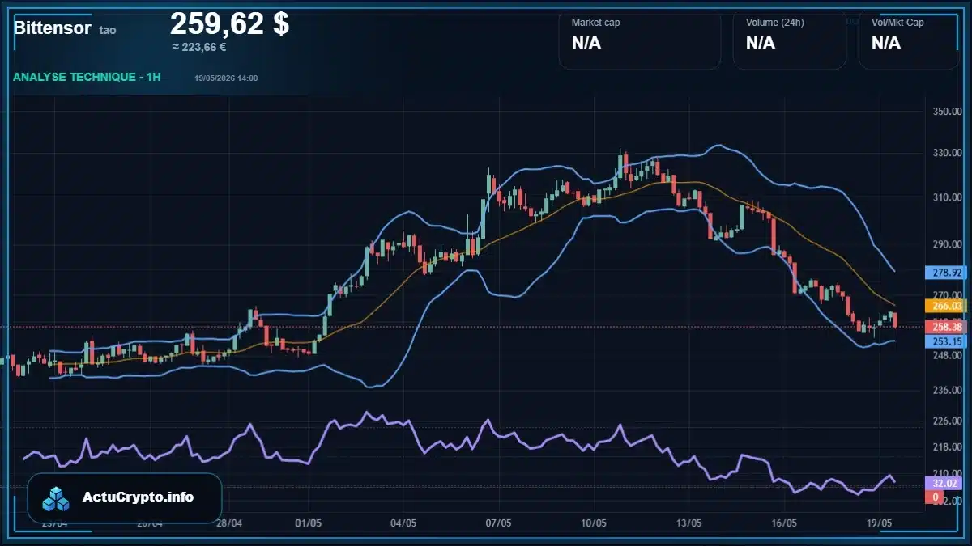Click the 32.02 RSI value tag
Screen dimensions: 972x546
[x=944, y=483]
